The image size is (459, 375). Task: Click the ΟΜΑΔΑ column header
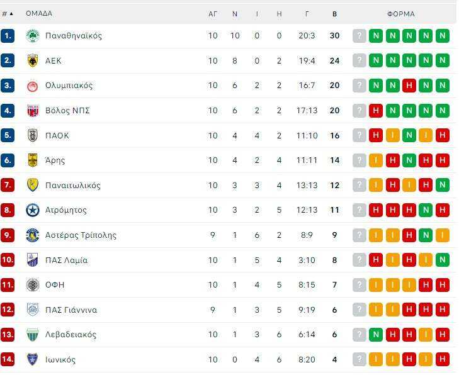tap(39, 13)
